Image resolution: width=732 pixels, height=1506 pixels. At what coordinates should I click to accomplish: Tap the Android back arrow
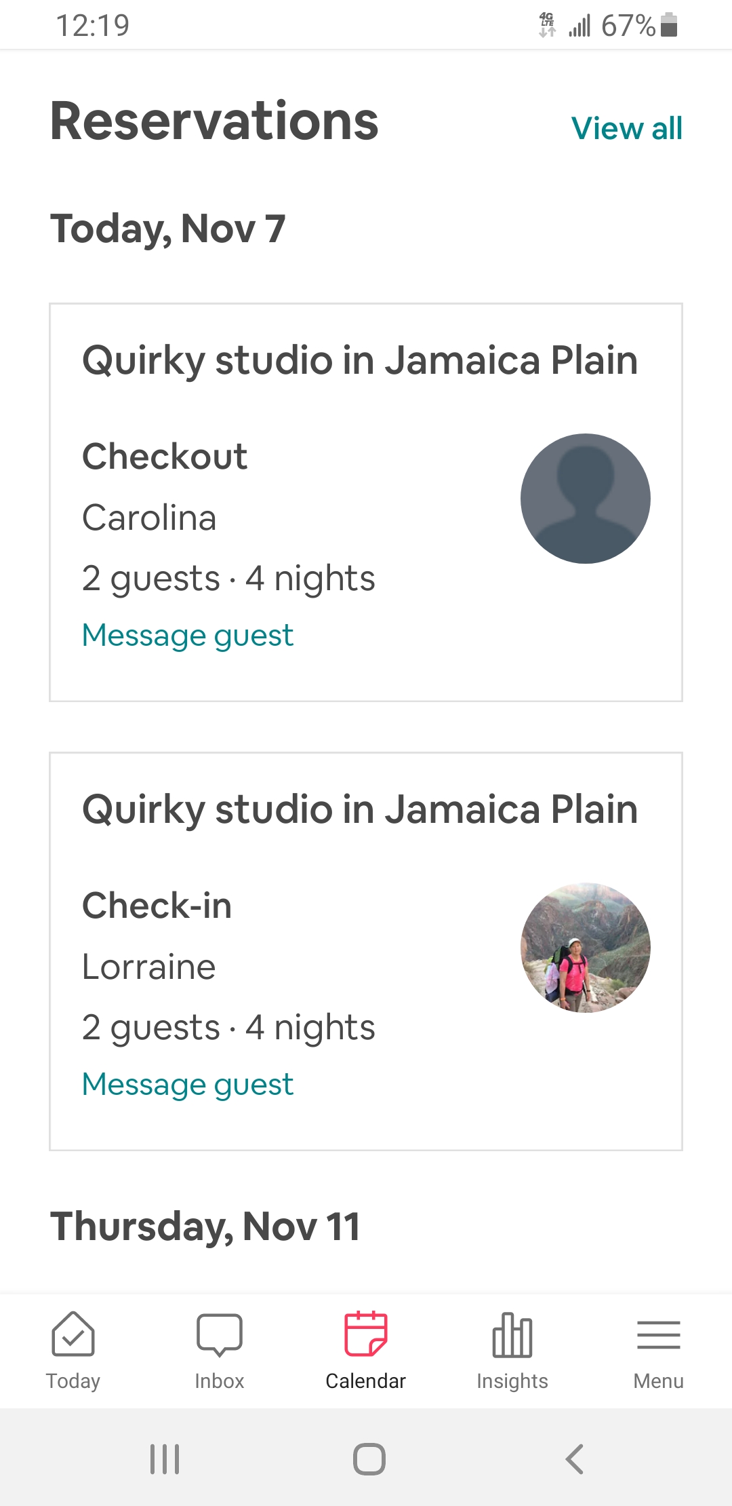pyautogui.click(x=574, y=1459)
